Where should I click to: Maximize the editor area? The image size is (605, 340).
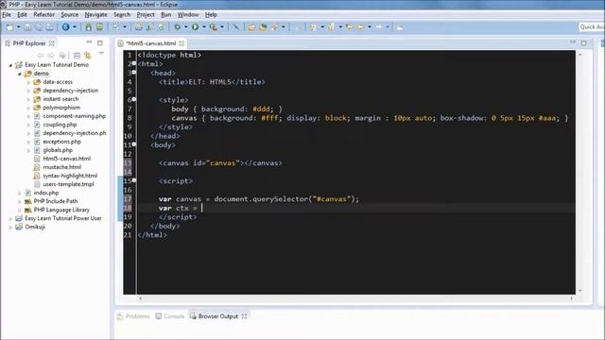(x=584, y=42)
